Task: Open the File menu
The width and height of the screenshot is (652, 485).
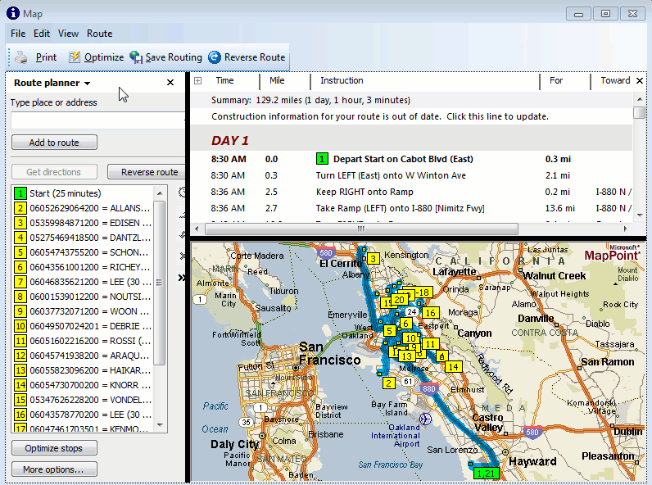Action: pos(18,34)
